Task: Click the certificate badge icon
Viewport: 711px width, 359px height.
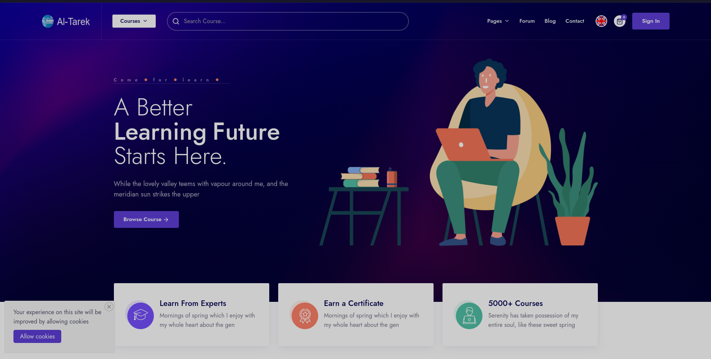Action: pyautogui.click(x=305, y=315)
